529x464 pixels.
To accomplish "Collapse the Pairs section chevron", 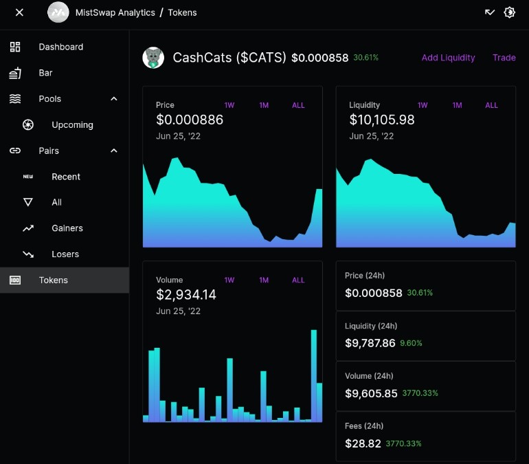I will pyautogui.click(x=114, y=151).
